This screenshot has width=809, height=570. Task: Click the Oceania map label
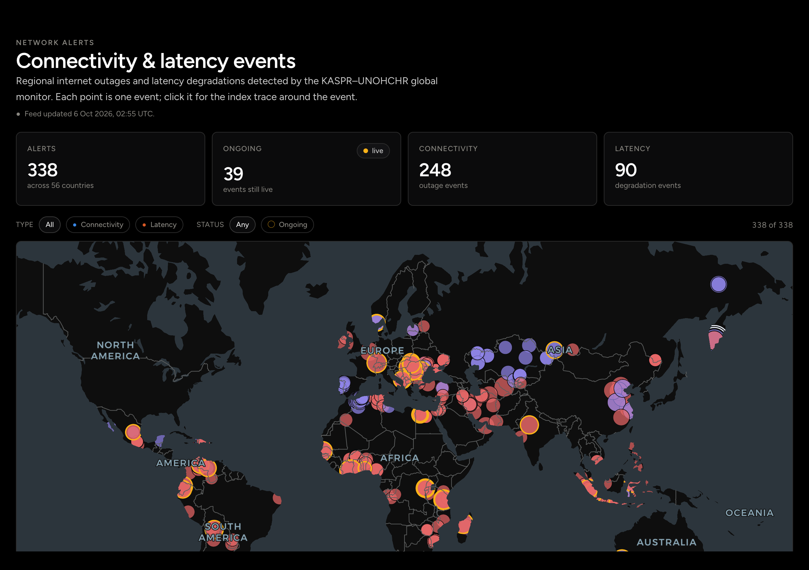point(749,513)
